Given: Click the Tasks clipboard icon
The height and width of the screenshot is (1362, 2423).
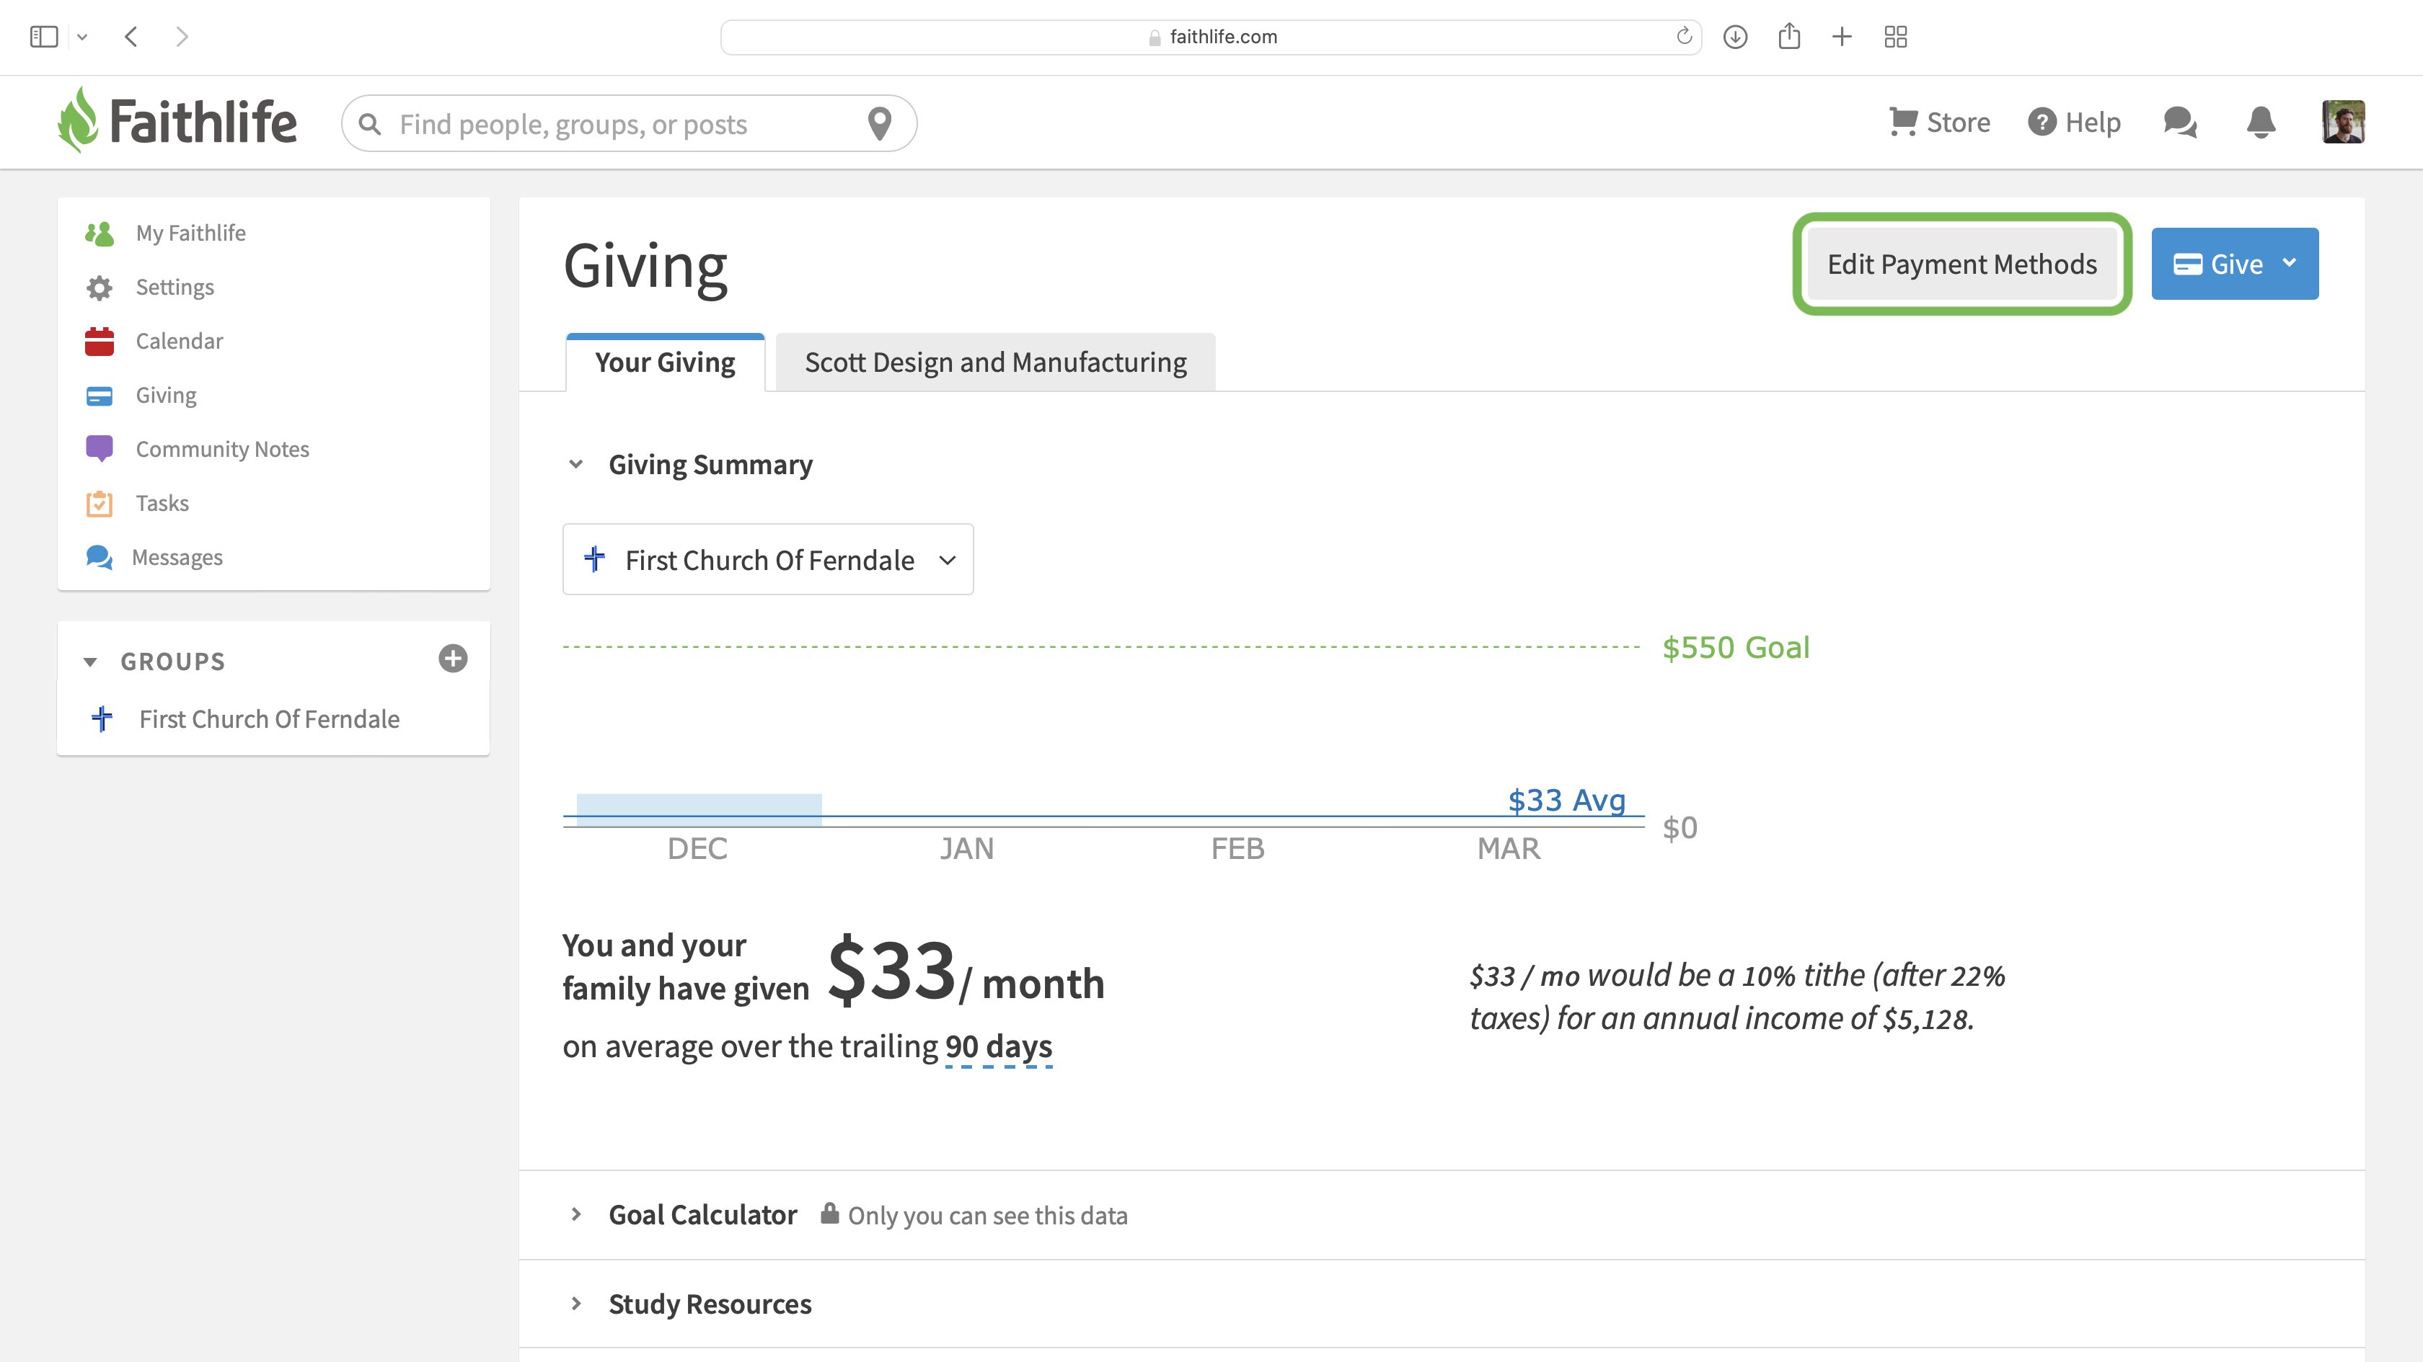Looking at the screenshot, I should (99, 504).
